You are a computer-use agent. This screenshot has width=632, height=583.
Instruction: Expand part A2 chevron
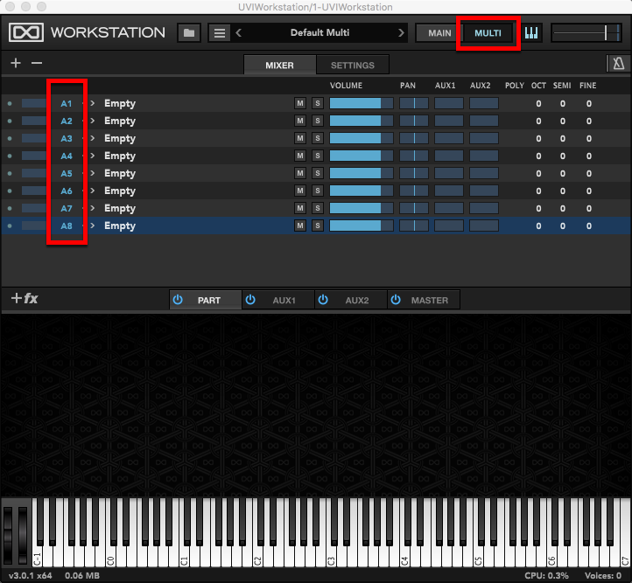[x=93, y=121]
